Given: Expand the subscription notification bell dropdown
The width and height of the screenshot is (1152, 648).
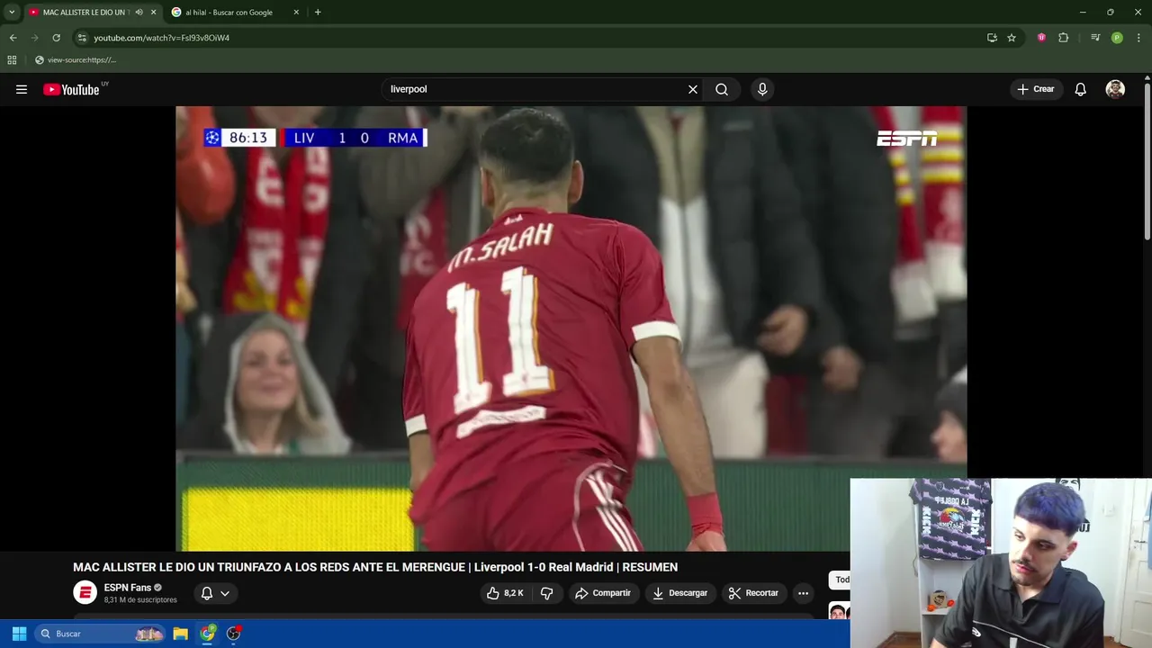Looking at the screenshot, I should tap(215, 593).
